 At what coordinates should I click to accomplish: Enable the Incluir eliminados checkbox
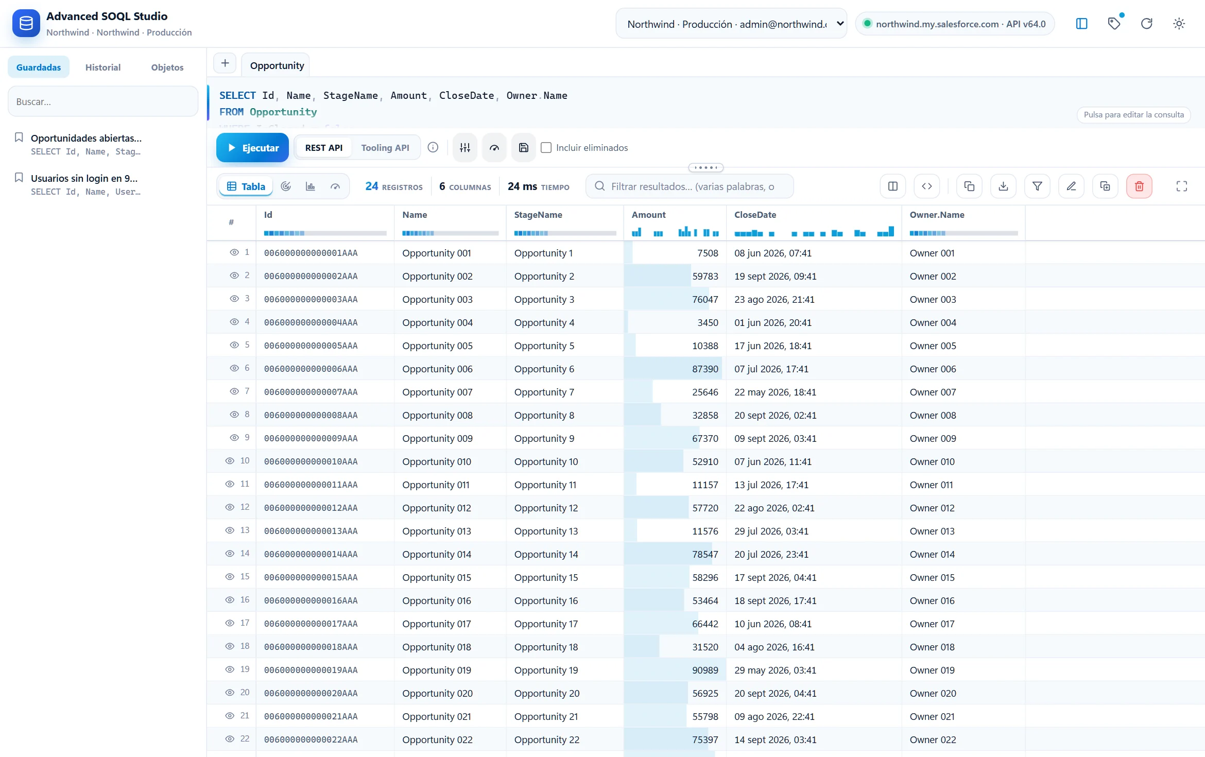pos(546,148)
